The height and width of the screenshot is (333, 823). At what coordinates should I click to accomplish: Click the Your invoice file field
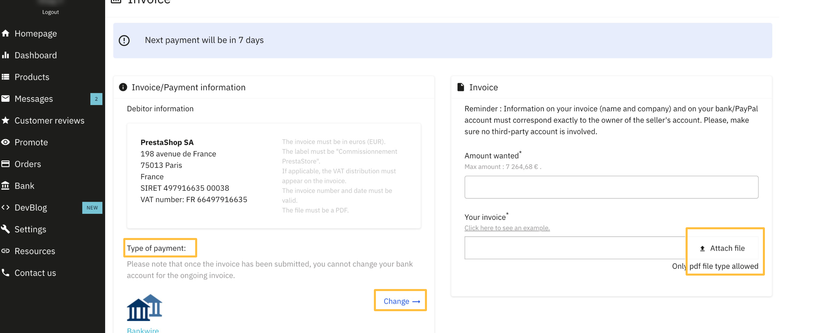[574, 248]
